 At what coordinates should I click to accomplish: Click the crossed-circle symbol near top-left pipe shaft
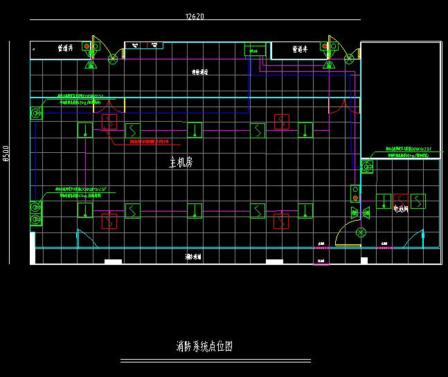pyautogui.click(x=111, y=60)
